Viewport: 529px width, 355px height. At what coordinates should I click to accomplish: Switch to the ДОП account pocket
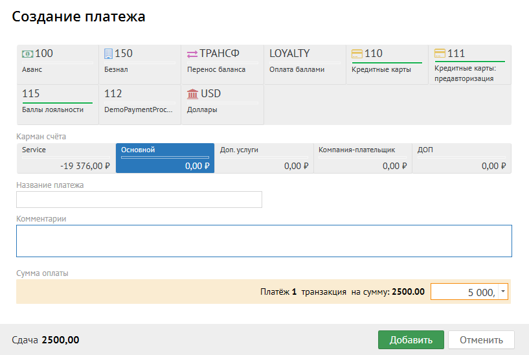pos(462,158)
